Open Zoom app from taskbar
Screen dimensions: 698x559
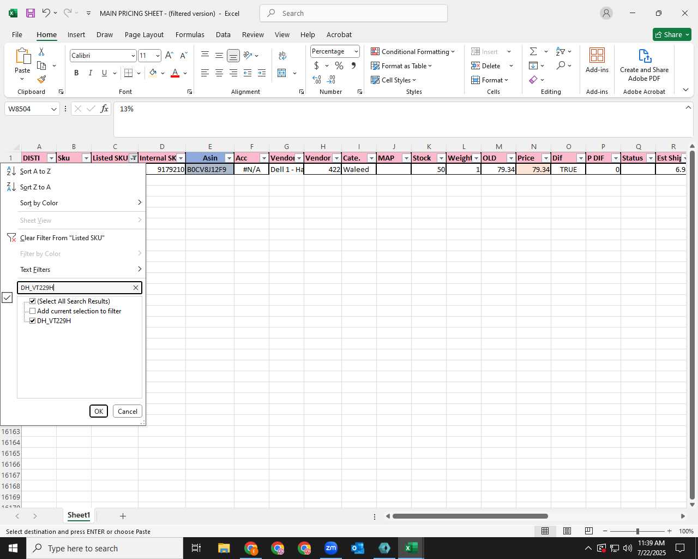[x=331, y=548]
